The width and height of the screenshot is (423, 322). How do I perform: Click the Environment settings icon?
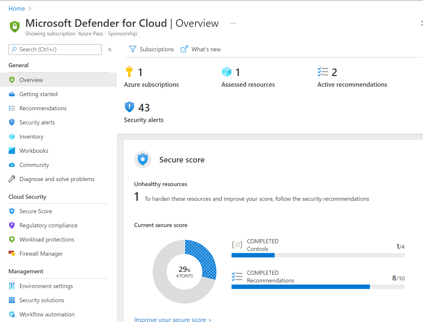12,286
